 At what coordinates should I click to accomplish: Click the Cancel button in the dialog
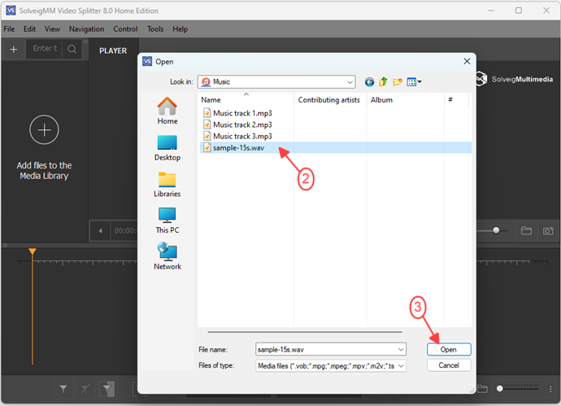[449, 365]
